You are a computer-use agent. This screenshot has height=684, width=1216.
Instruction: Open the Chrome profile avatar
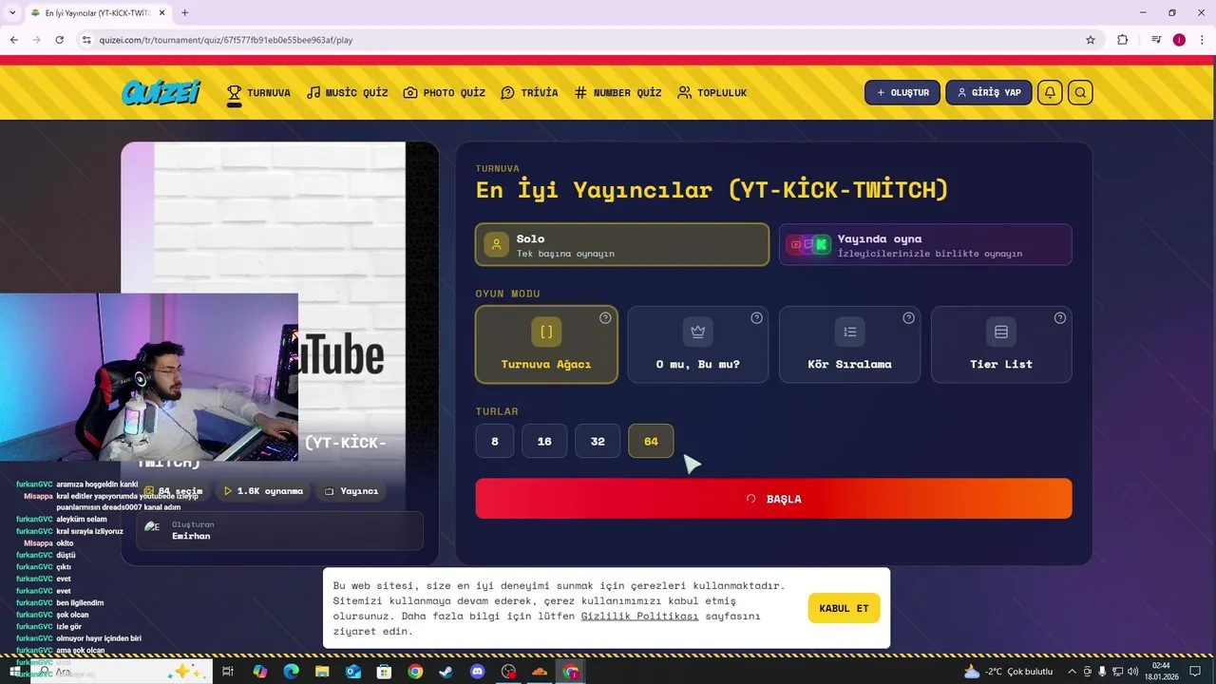[1179, 40]
